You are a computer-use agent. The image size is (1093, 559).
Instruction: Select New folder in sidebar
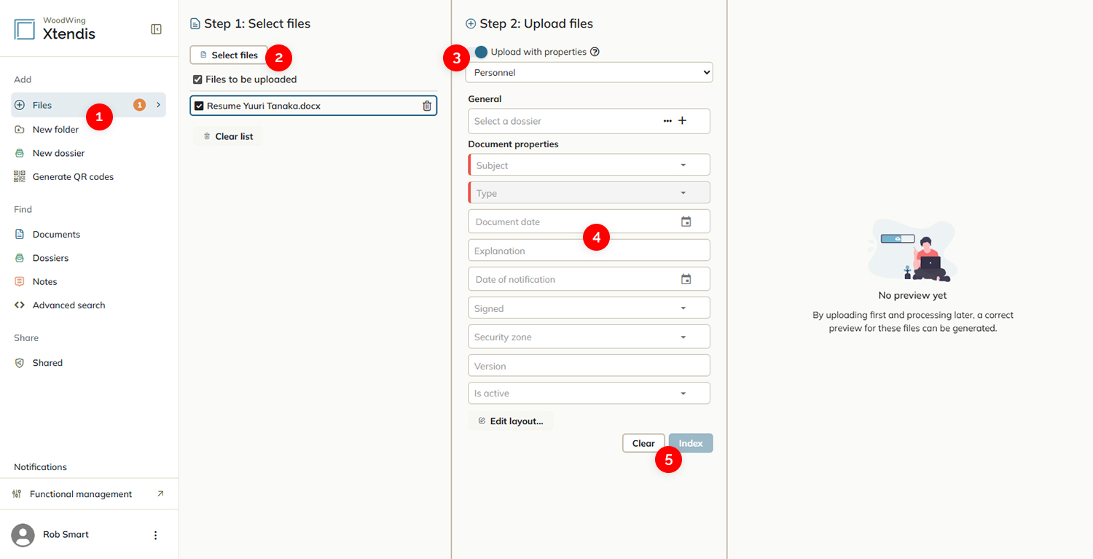[x=55, y=130]
